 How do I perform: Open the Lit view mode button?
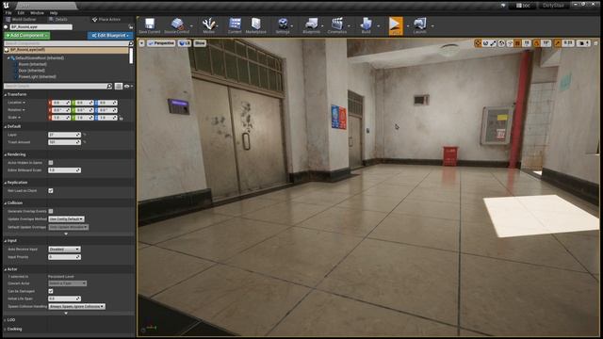pyautogui.click(x=185, y=43)
